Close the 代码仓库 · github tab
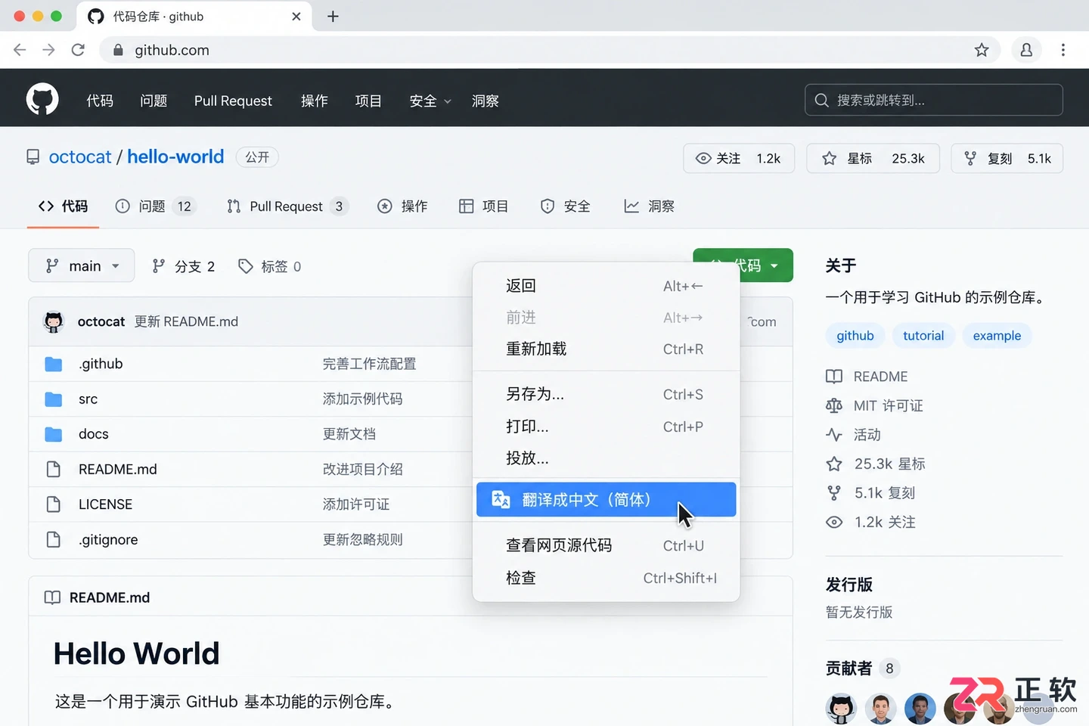This screenshot has width=1089, height=726. [x=296, y=16]
